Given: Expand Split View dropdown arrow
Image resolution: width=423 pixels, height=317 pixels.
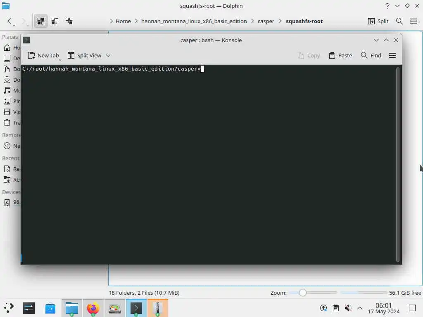Looking at the screenshot, I should point(108,56).
